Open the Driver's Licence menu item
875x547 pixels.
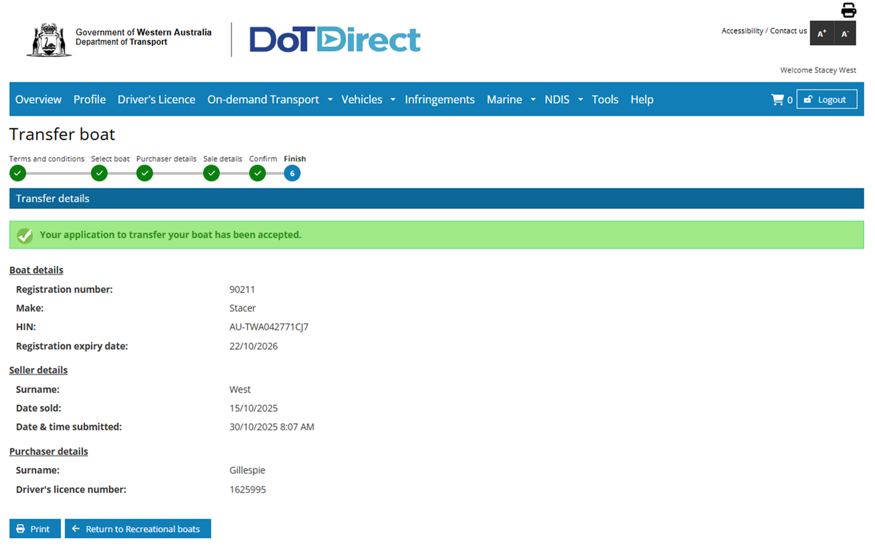(156, 100)
